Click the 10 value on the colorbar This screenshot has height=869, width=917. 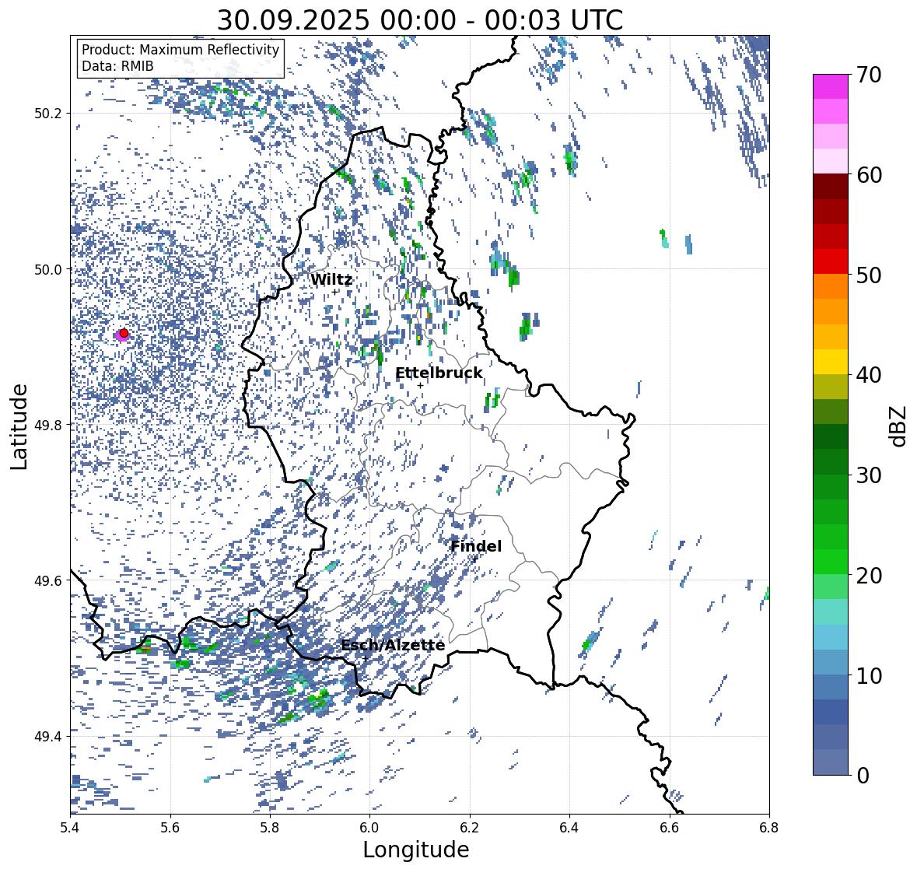pyautogui.click(x=869, y=675)
